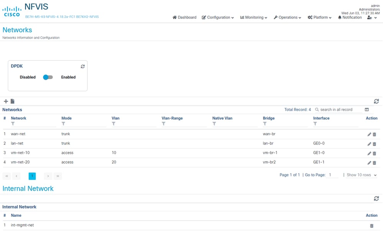Viewport: 383px width, 232px height.
Task: Edit the wan-net network
Action: [369, 135]
